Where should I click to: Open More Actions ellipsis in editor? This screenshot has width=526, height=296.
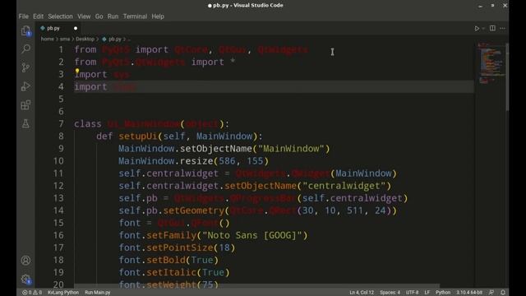point(502,29)
